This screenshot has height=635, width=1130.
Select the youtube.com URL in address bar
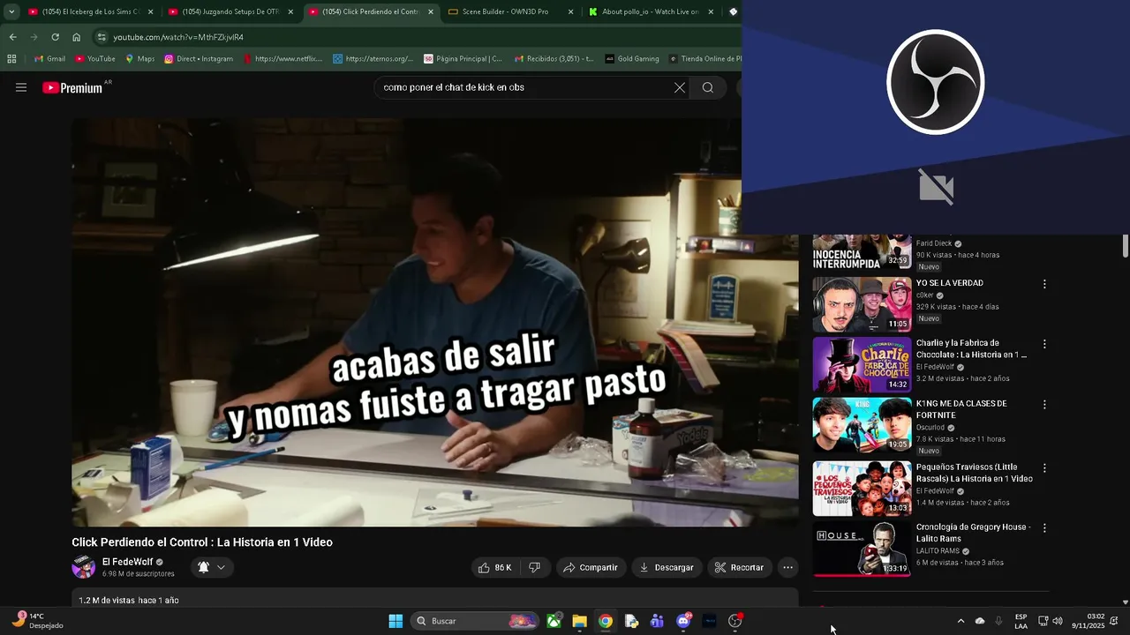(x=177, y=37)
